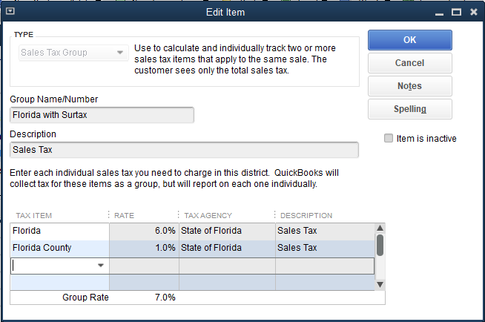Maximize the Edit Item window

click(456, 13)
